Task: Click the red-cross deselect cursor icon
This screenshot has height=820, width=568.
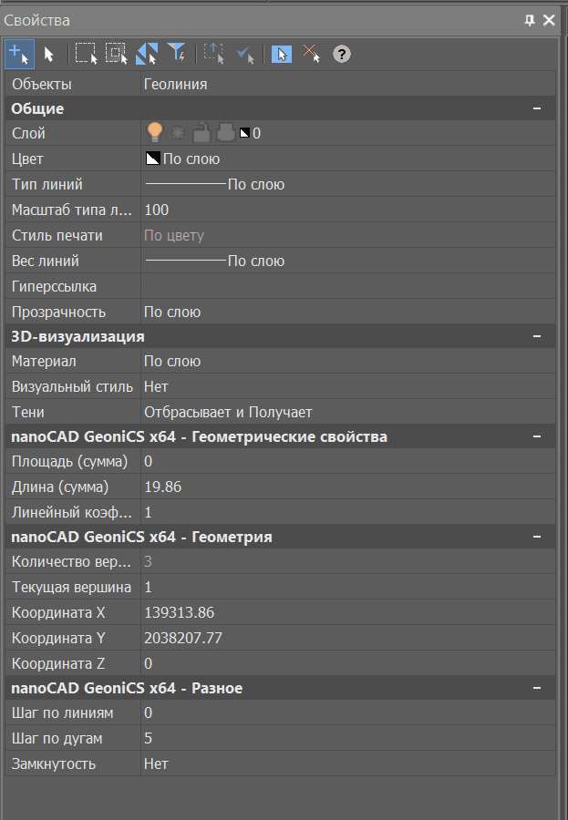Action: click(x=312, y=54)
